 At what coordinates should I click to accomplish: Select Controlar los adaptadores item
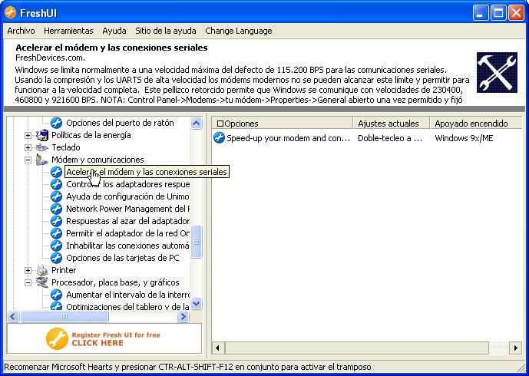[x=128, y=184]
